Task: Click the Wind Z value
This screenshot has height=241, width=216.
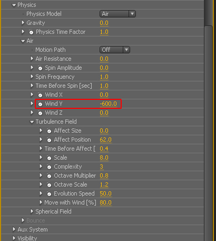Action: 104,113
